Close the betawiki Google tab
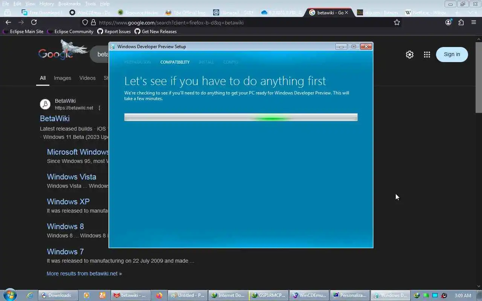 pyautogui.click(x=346, y=12)
